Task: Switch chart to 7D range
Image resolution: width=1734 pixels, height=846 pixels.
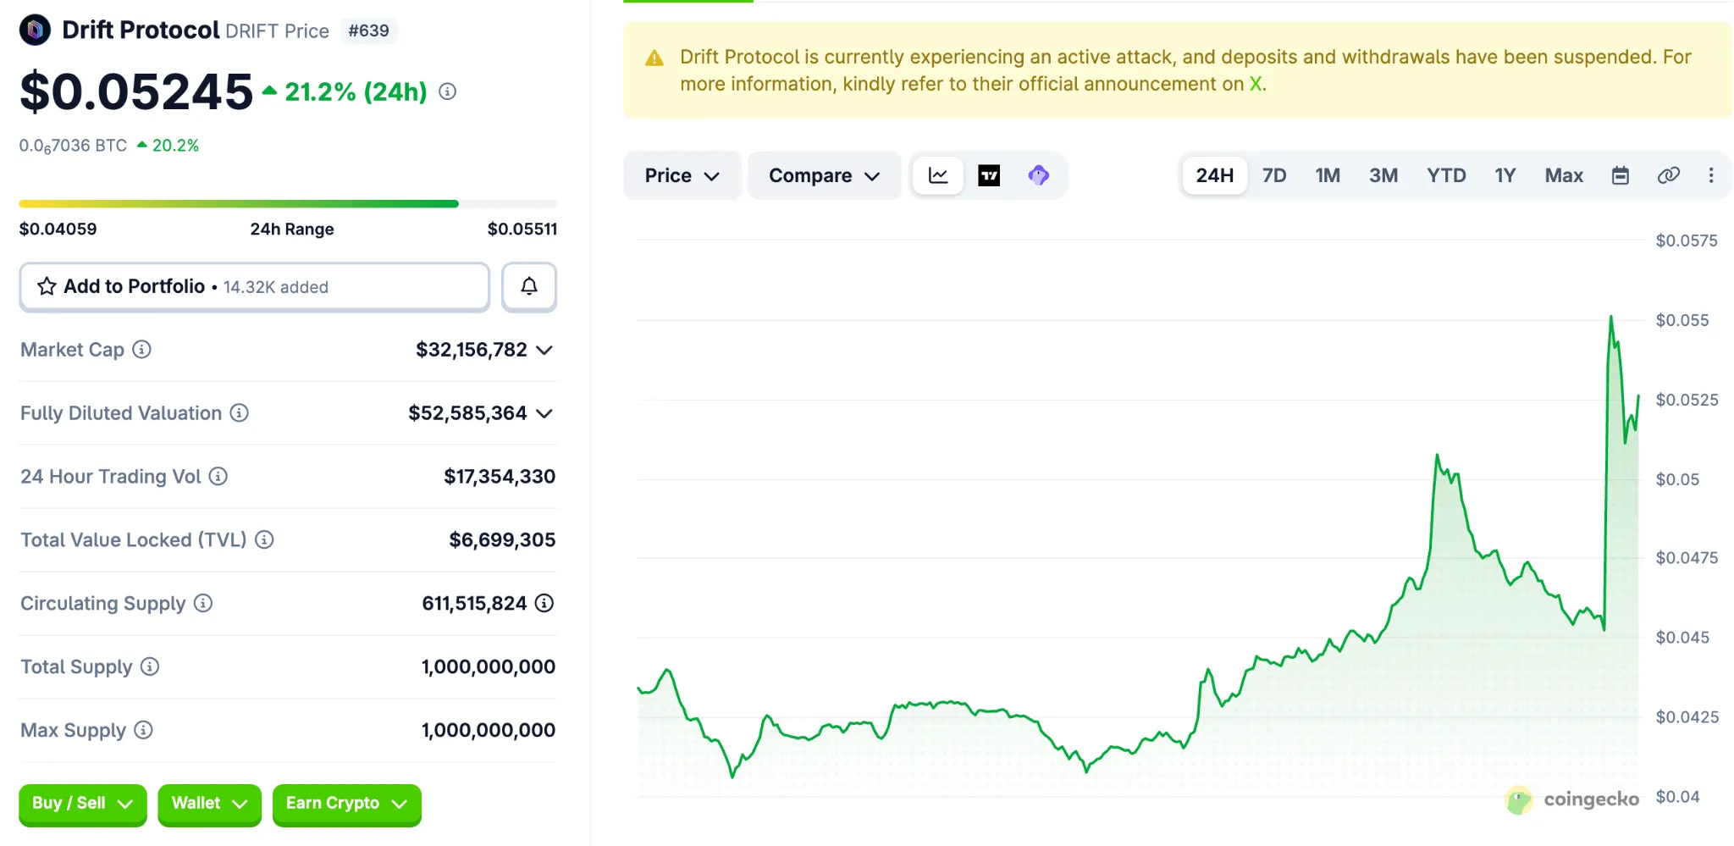Action: (1273, 175)
